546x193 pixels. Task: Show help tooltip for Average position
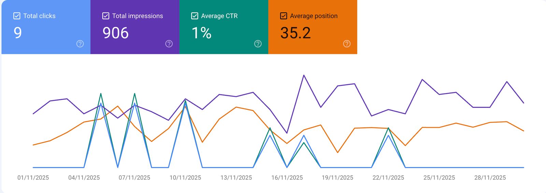pos(347,44)
